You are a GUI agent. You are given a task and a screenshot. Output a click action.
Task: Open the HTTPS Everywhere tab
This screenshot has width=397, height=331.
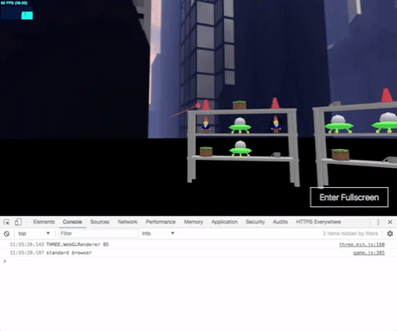coord(318,222)
